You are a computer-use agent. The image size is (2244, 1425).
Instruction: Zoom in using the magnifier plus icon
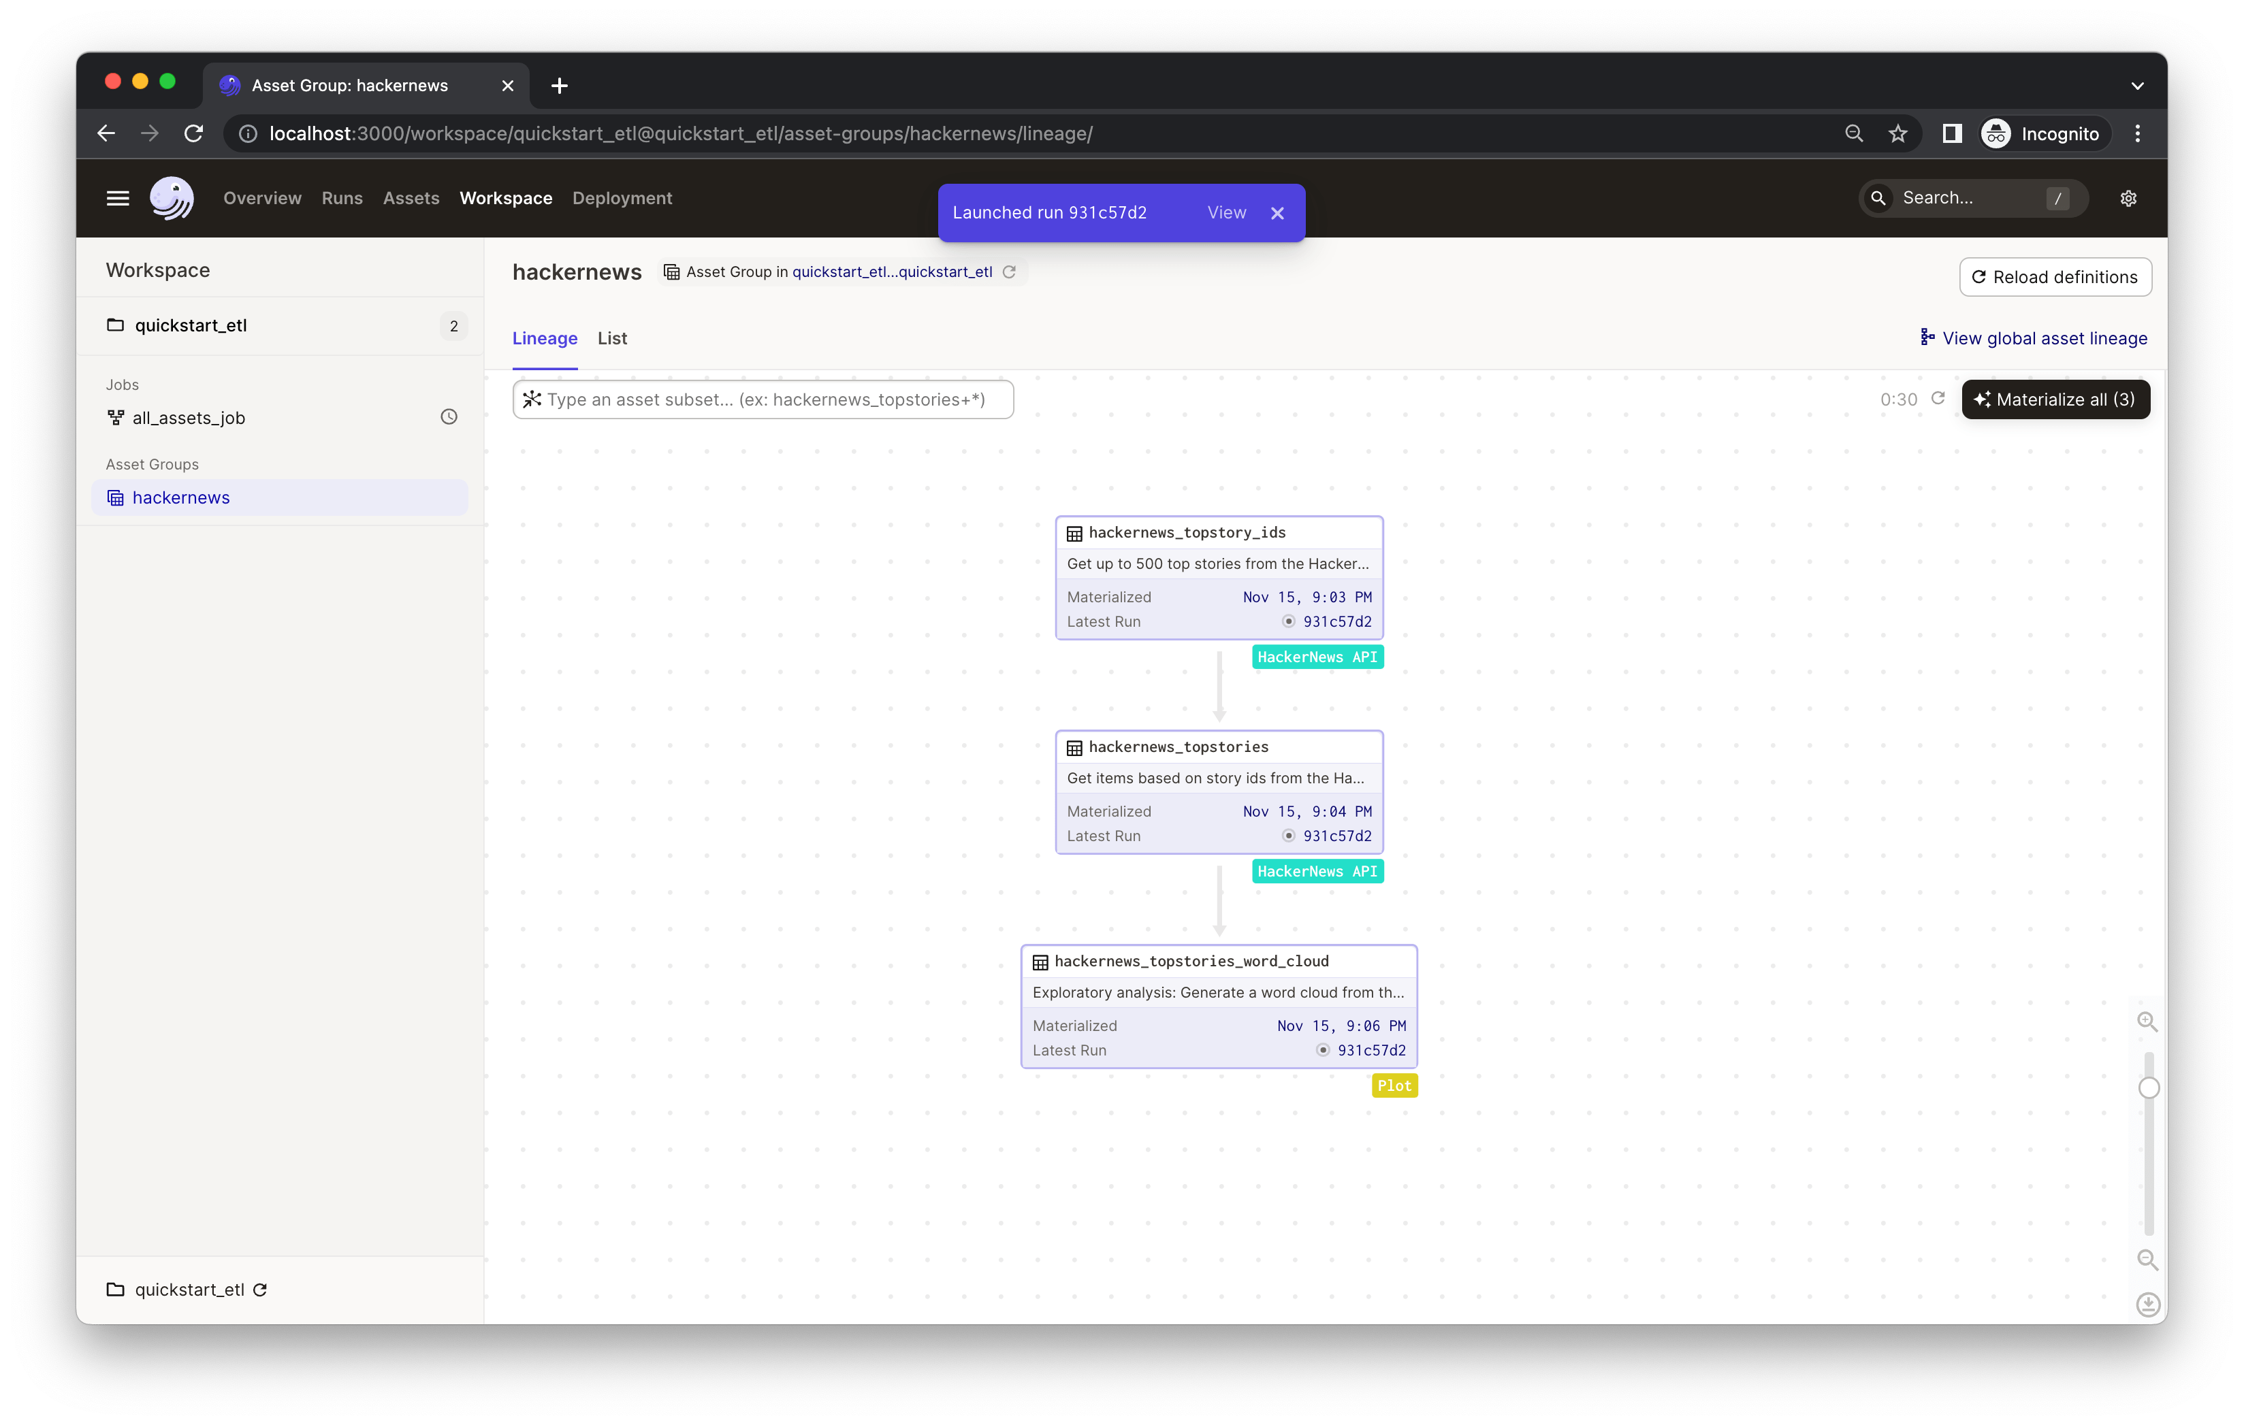pyautogui.click(x=2147, y=1021)
